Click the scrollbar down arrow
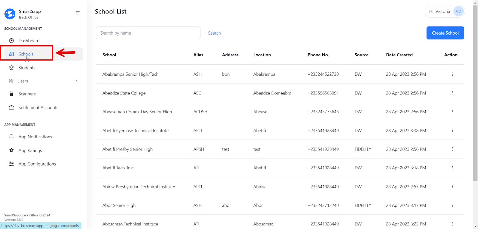Screen dimensions: 478x229 (475, 226)
